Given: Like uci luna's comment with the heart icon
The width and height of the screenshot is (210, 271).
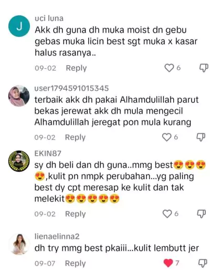Looking at the screenshot, I should [x=169, y=68].
